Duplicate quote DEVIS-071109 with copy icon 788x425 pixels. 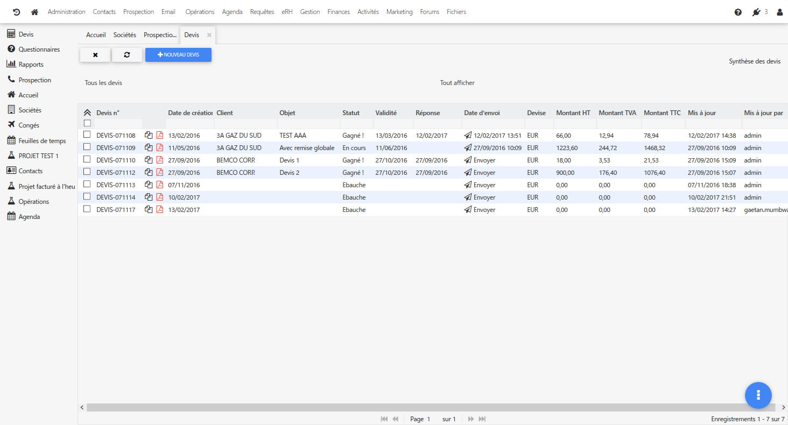pyautogui.click(x=149, y=147)
